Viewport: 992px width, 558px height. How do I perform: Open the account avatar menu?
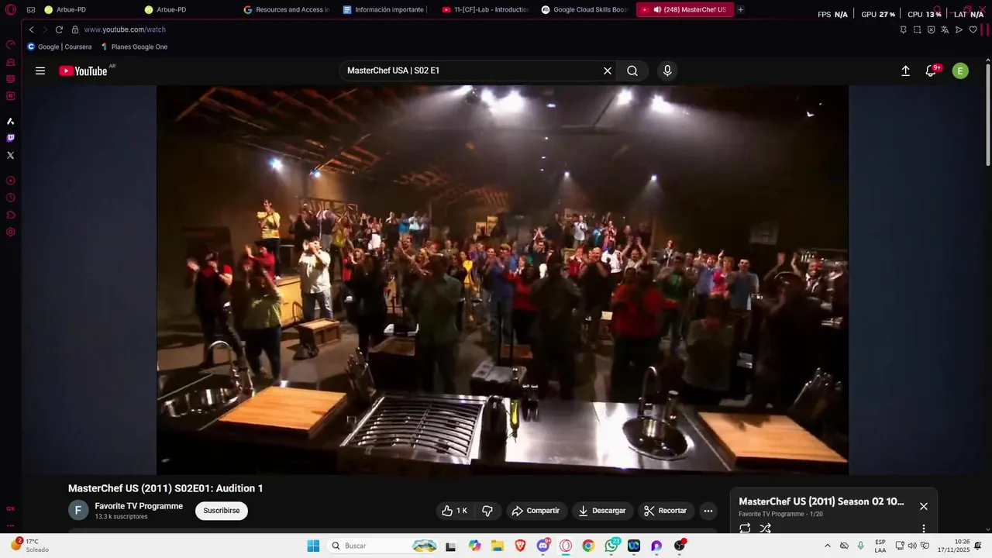click(x=960, y=71)
